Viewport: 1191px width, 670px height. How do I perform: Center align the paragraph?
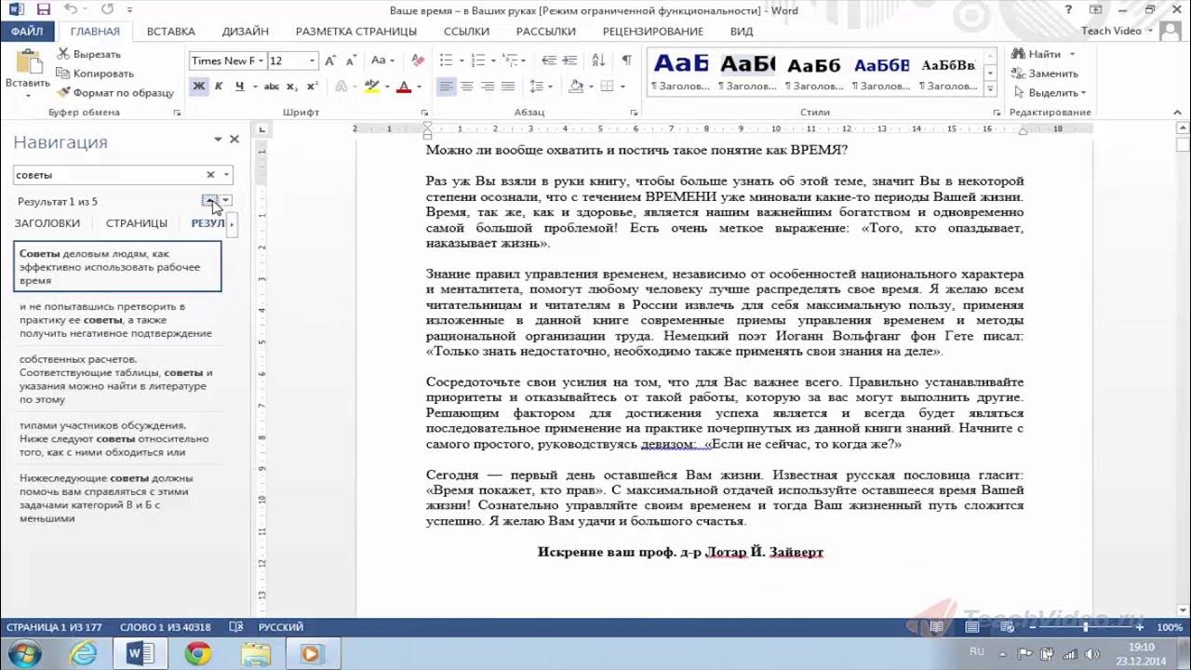(x=467, y=87)
